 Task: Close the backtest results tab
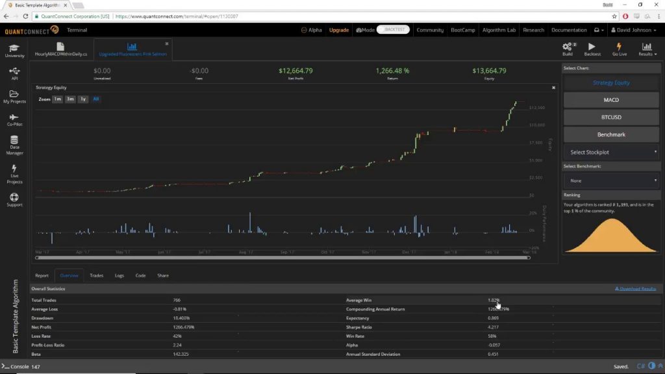point(167,44)
